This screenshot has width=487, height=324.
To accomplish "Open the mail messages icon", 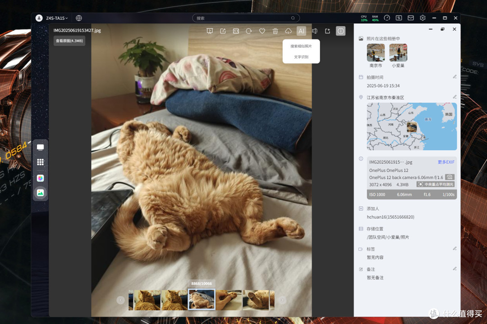I will 411,18.
